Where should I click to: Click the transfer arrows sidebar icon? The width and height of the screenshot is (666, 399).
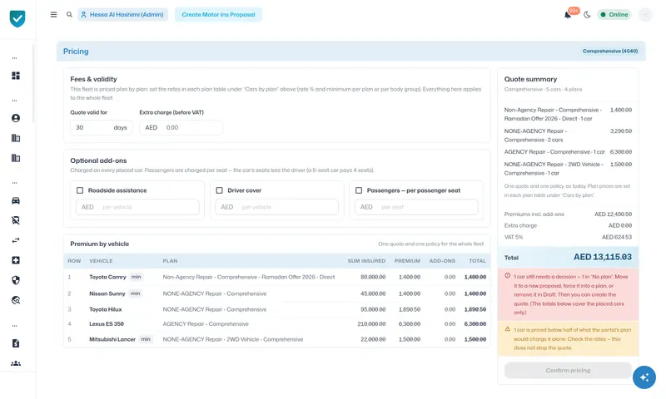click(x=16, y=240)
